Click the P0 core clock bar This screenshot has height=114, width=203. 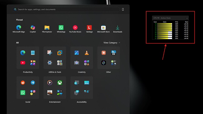tap(165, 24)
